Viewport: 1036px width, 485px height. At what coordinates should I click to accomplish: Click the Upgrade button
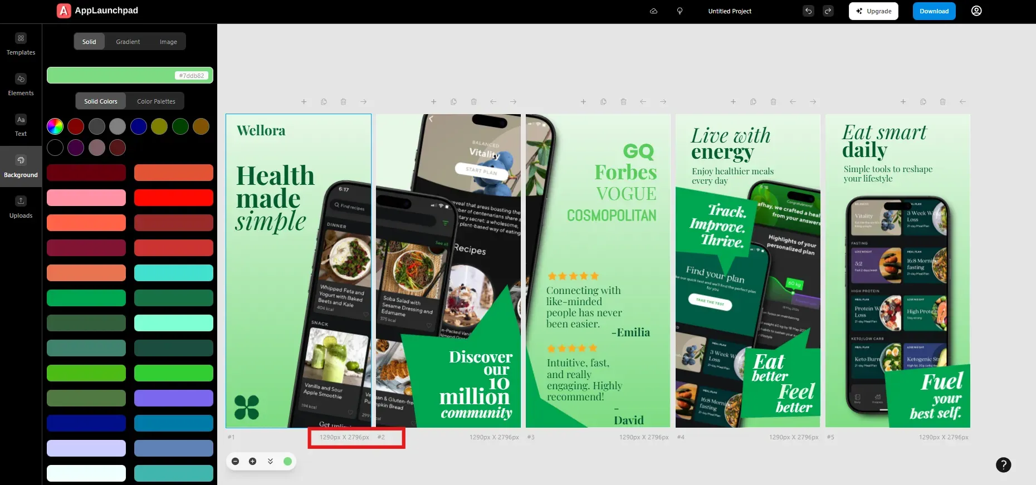[x=873, y=11]
